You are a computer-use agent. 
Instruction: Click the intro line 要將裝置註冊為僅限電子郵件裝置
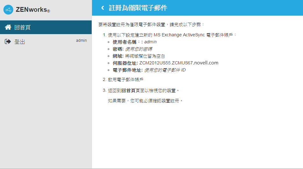tap(151, 25)
